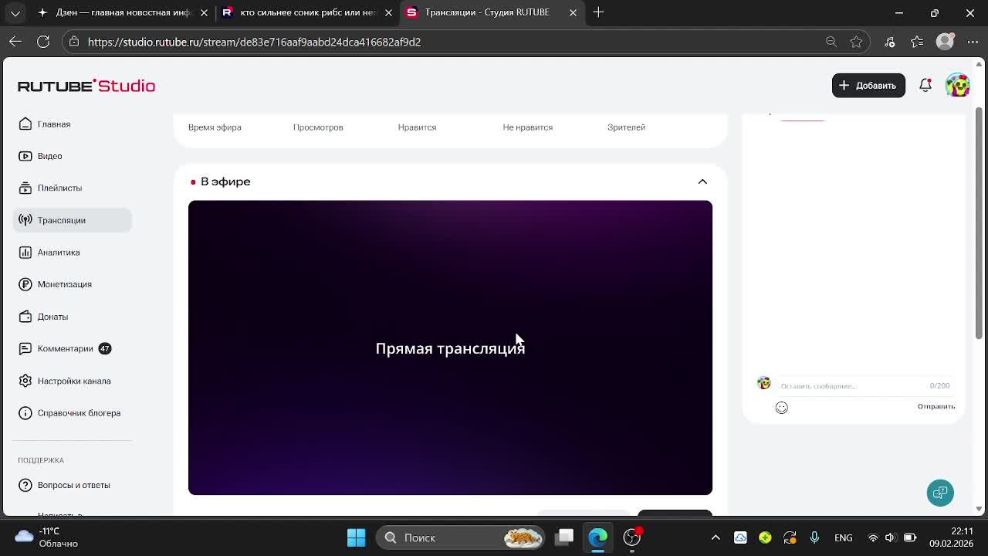
Task: Open the Главная sidebar item
Action: tap(72, 124)
